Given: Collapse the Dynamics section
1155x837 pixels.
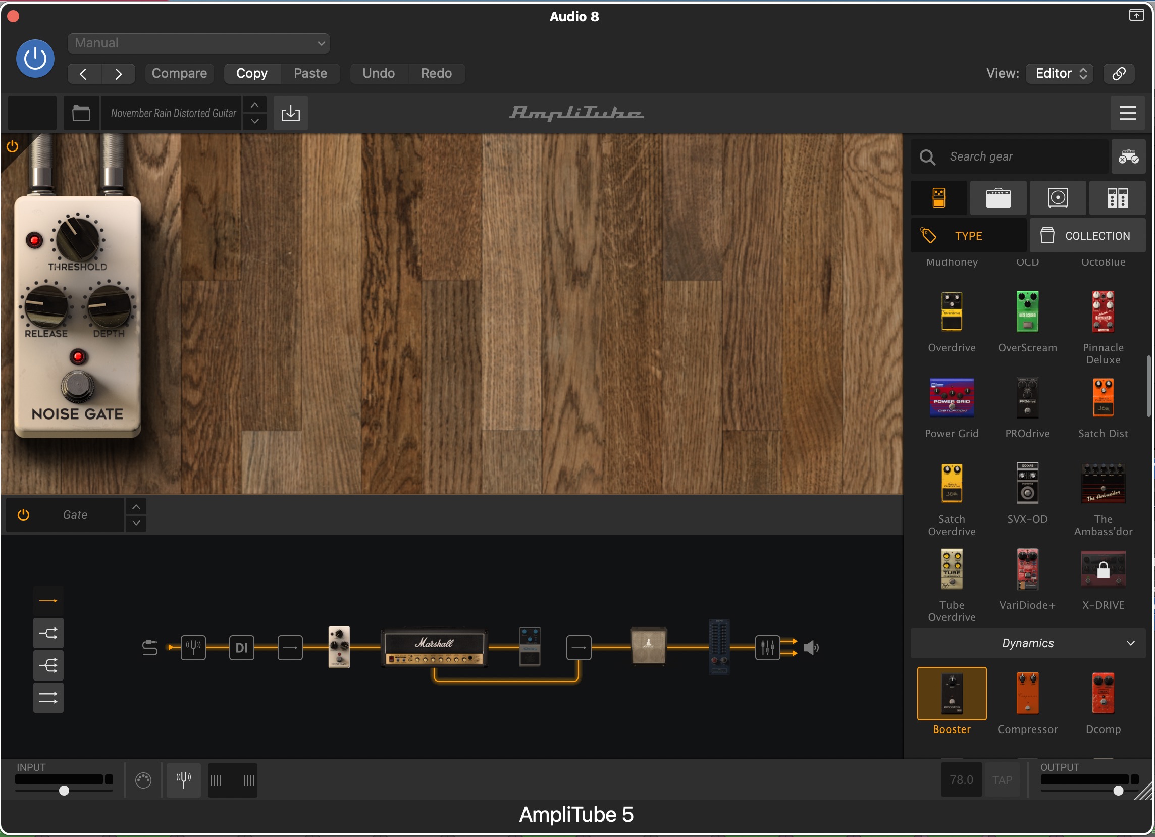Looking at the screenshot, I should tap(1028, 644).
